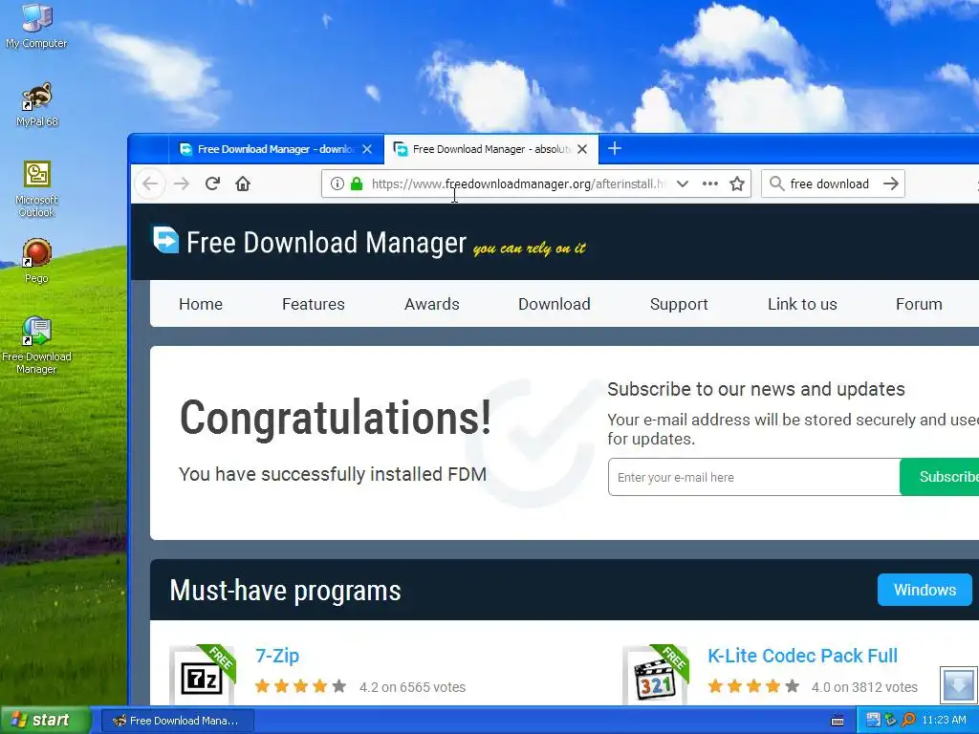
Task: Open the Microsoft Outlook desktop shortcut
Action: [36, 189]
